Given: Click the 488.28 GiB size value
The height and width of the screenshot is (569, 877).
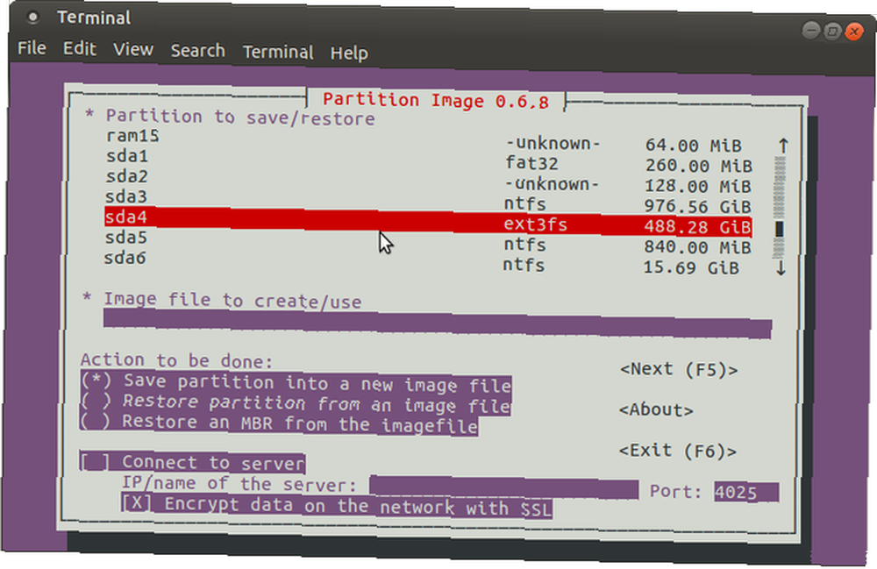Looking at the screenshot, I should 697,227.
